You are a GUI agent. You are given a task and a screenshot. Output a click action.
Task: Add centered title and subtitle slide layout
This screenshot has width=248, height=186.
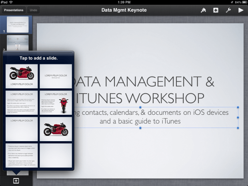click(x=56, y=76)
